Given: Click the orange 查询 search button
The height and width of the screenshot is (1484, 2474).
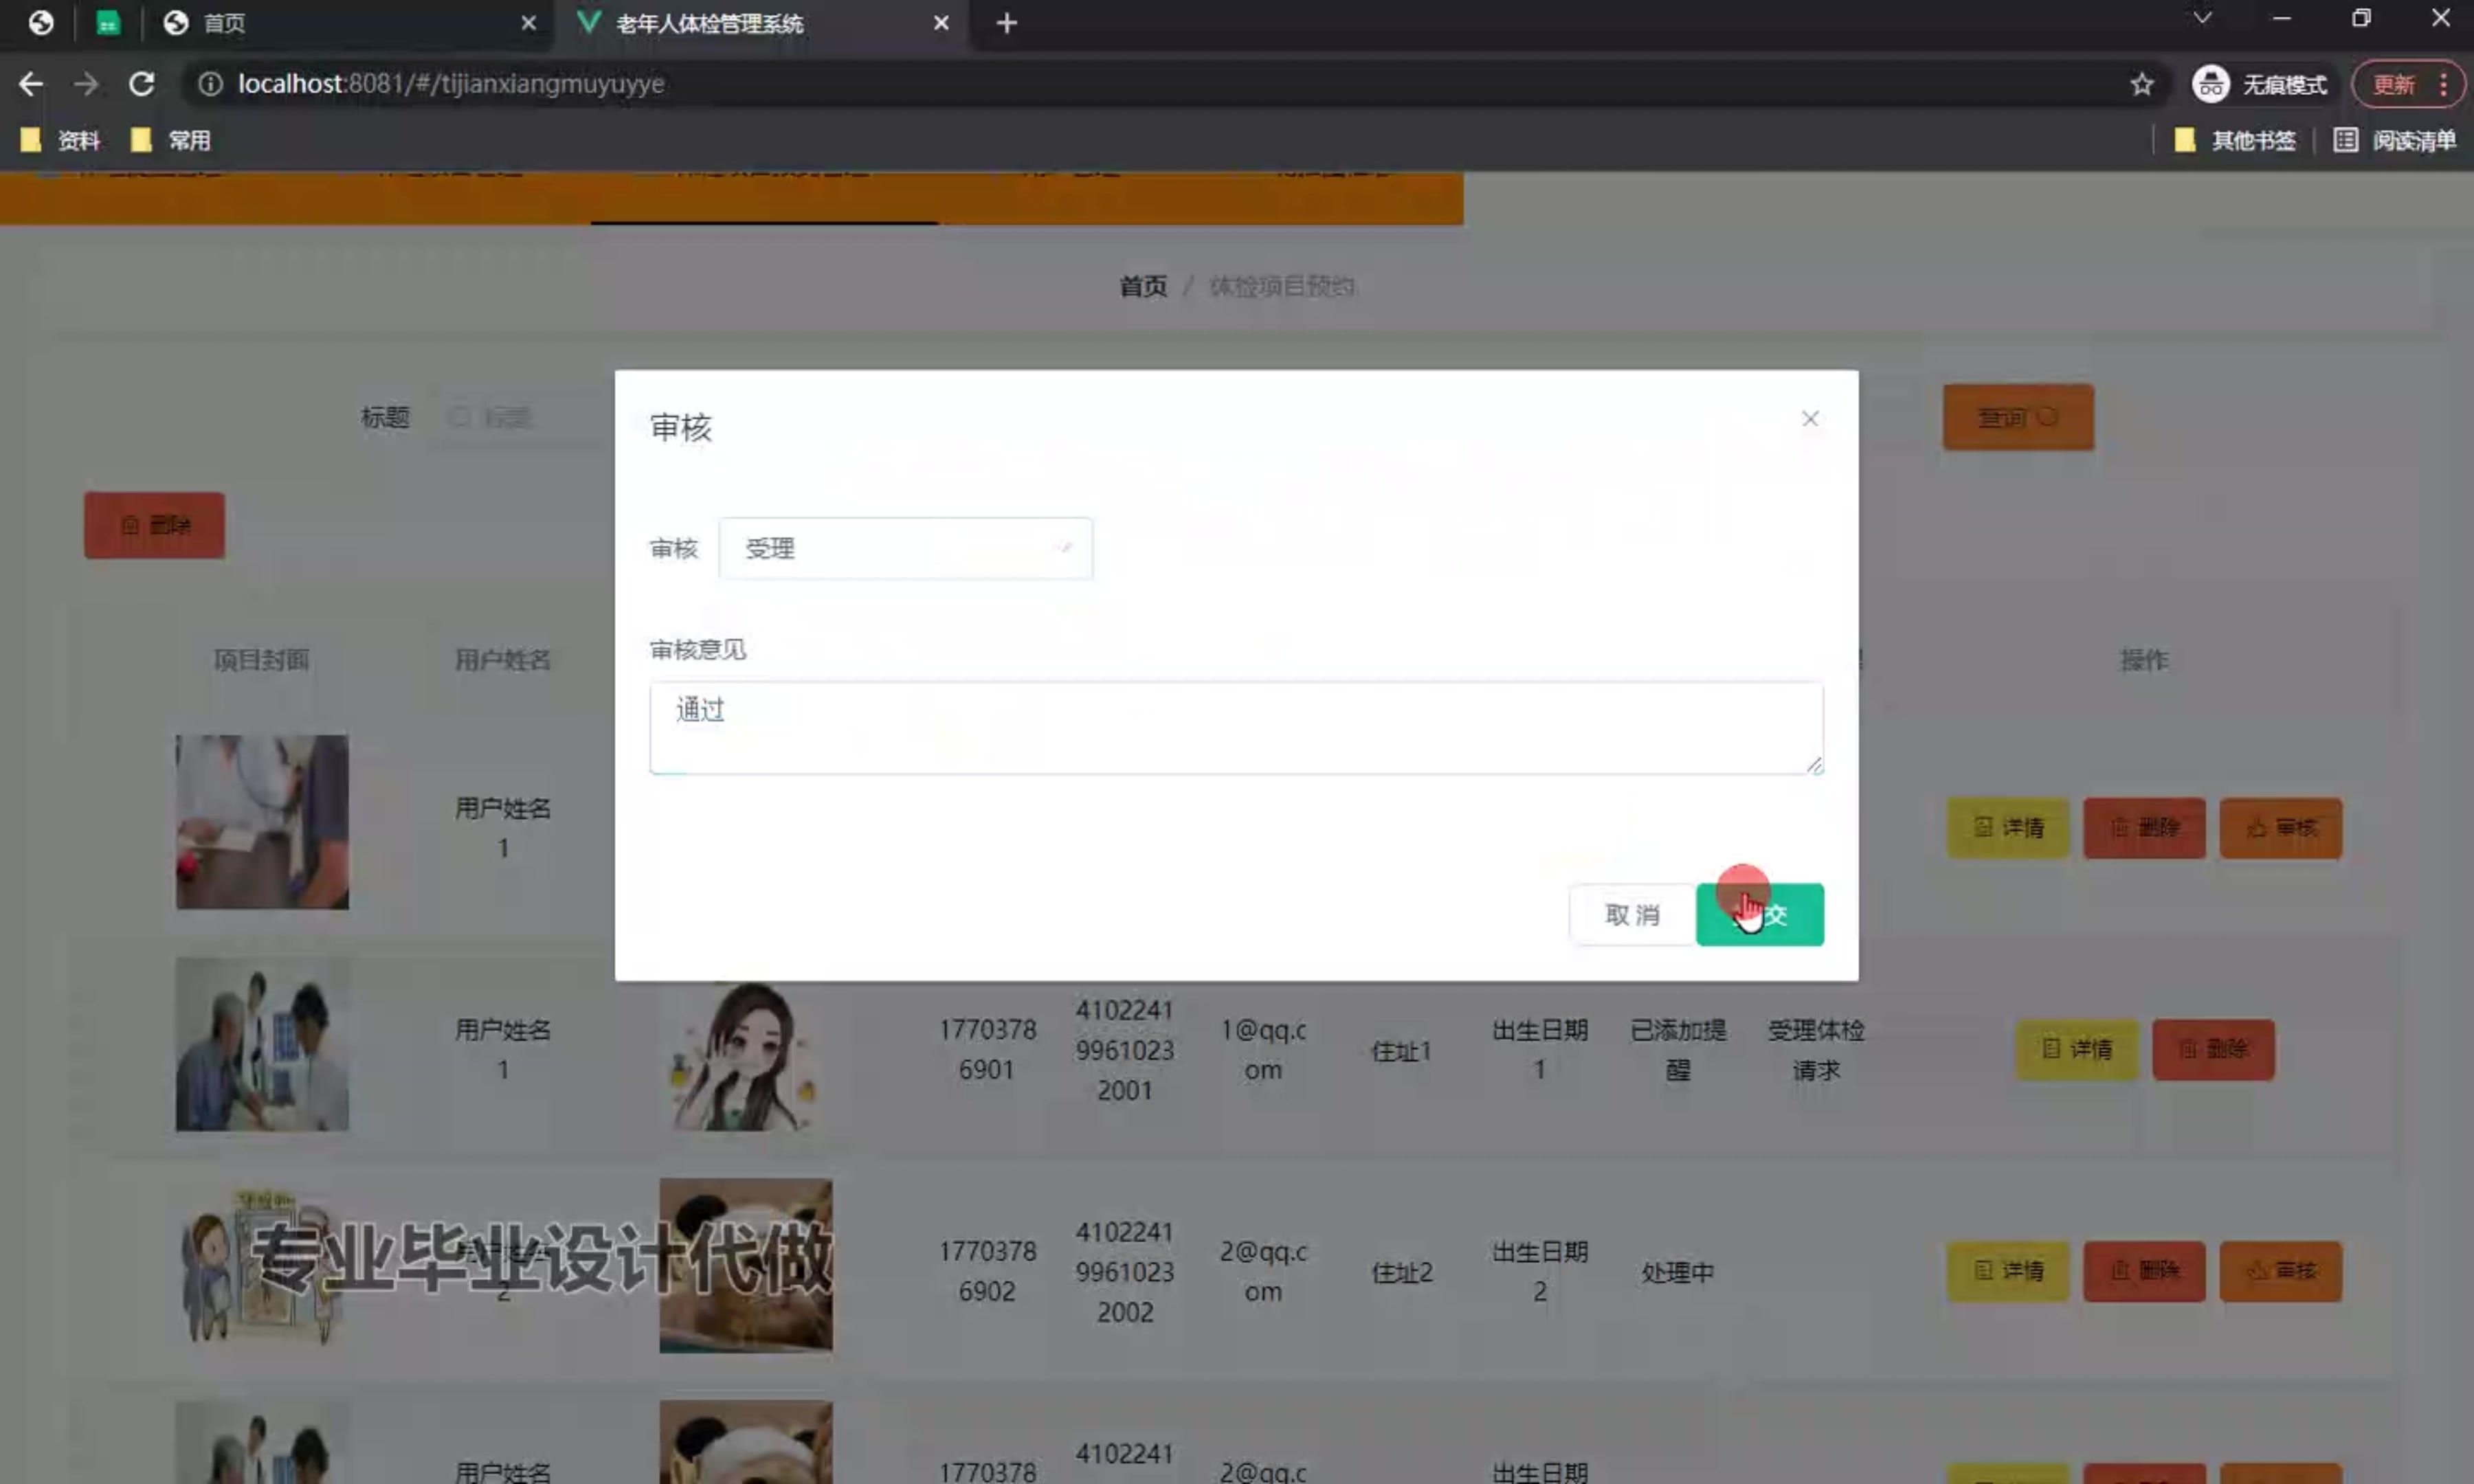Looking at the screenshot, I should [2018, 417].
